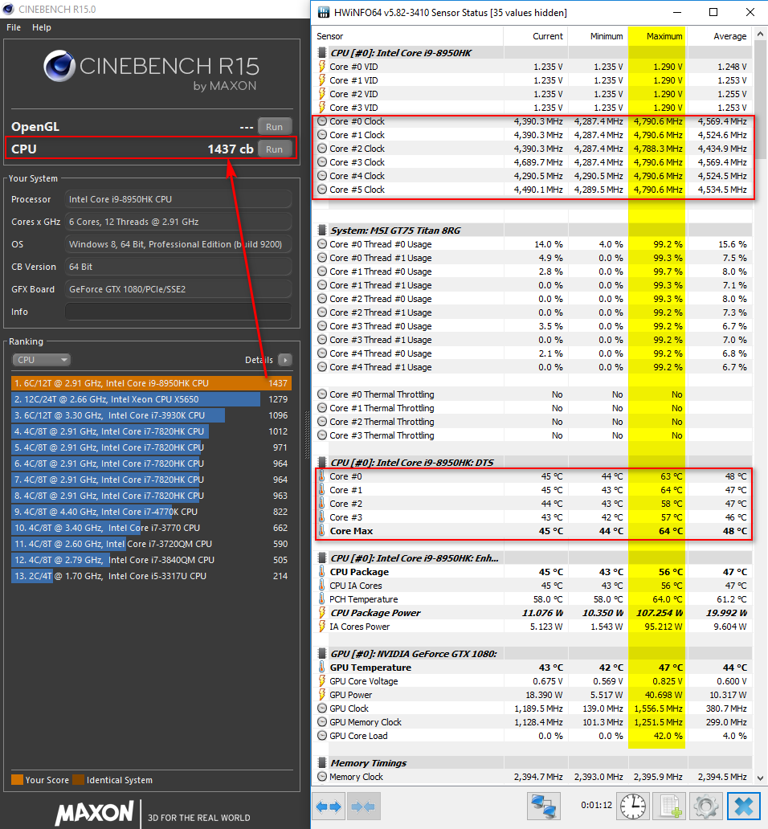Image resolution: width=768 pixels, height=829 pixels.
Task: Click the 0:01:12 elapsed time readout
Action: click(x=596, y=805)
